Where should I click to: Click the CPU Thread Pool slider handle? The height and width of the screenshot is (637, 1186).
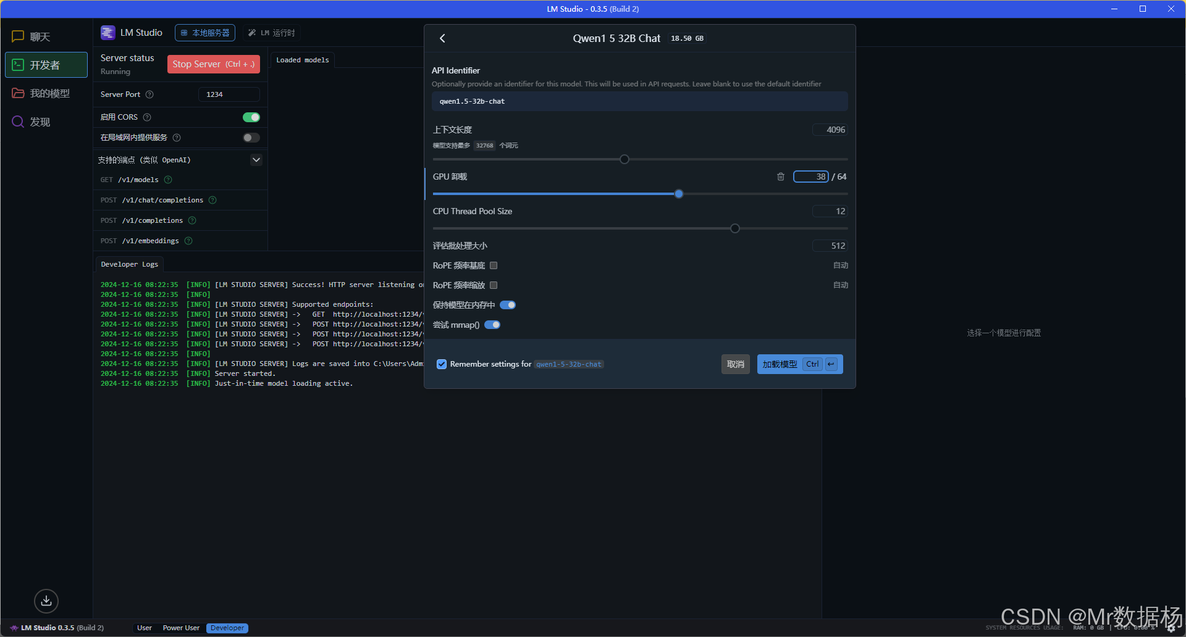735,228
